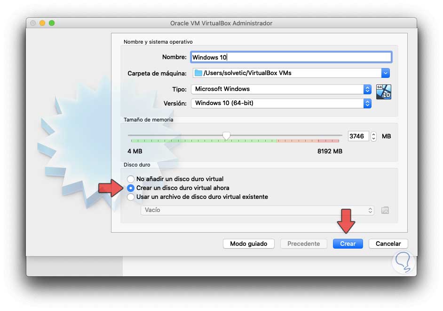This screenshot has height=311, width=443.
Task: Click the Windows 10 OS type icon
Action: coord(383,91)
